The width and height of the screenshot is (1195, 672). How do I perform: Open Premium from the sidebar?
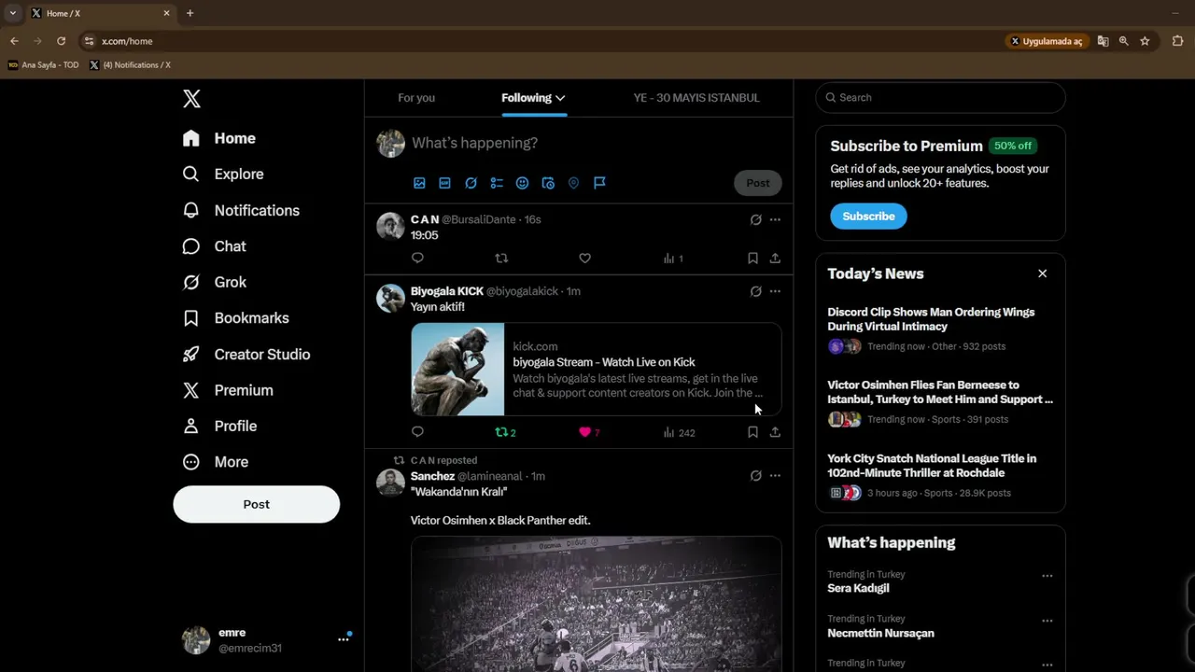click(x=228, y=390)
